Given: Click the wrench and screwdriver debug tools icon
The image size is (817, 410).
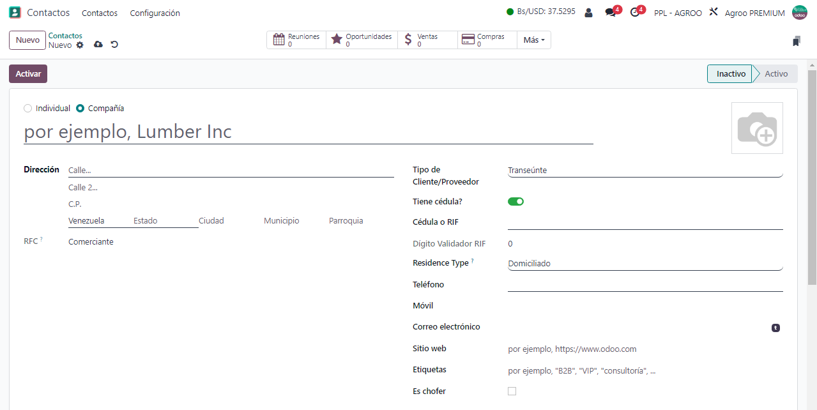Looking at the screenshot, I should click(714, 12).
